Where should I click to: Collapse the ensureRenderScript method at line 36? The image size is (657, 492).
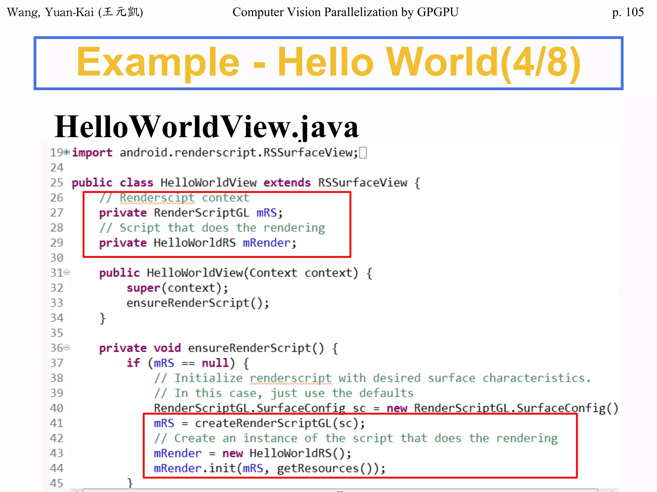pos(66,348)
